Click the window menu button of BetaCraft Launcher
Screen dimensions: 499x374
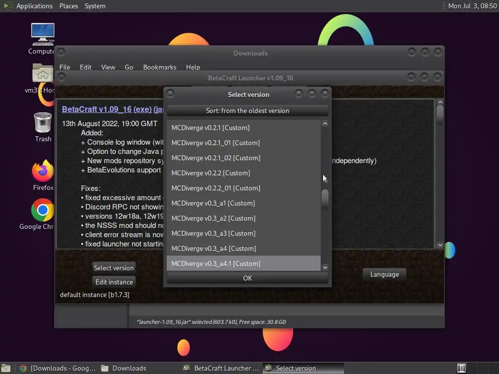point(61,77)
